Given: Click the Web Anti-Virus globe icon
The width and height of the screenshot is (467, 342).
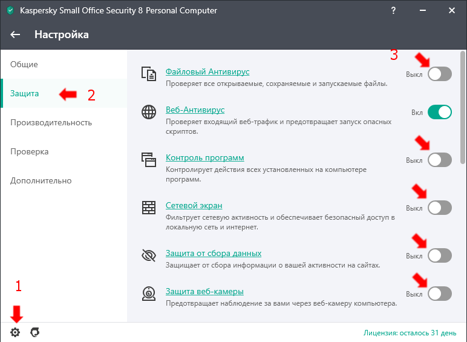Looking at the screenshot, I should pyautogui.click(x=149, y=112).
